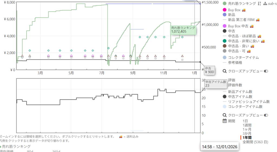Click the 評価件数 legend label
The width and height of the screenshot is (277, 152).
(x=235, y=85)
